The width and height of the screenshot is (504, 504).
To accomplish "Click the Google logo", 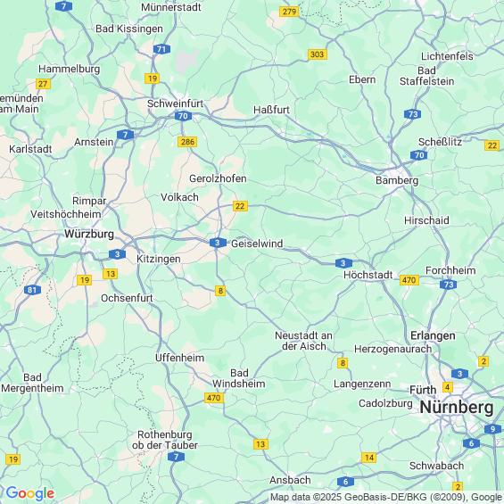I will coord(30,493).
